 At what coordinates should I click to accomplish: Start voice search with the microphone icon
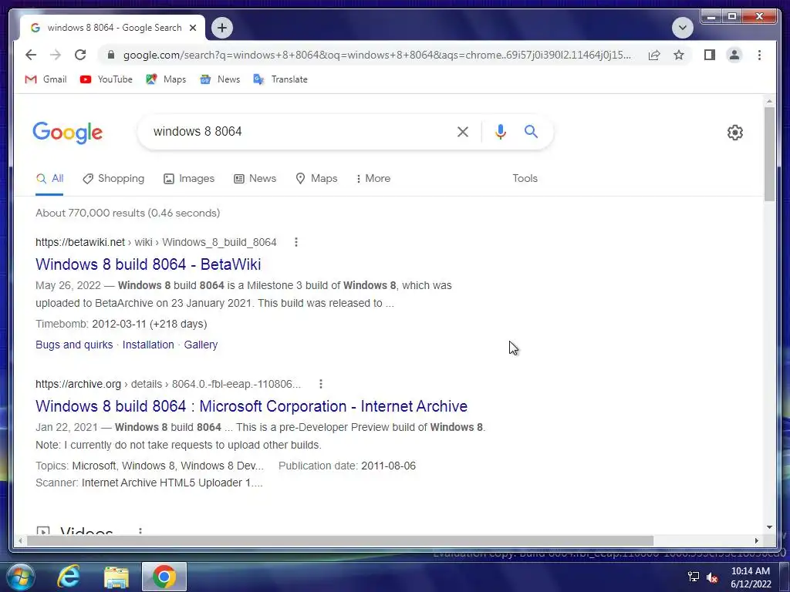point(500,132)
